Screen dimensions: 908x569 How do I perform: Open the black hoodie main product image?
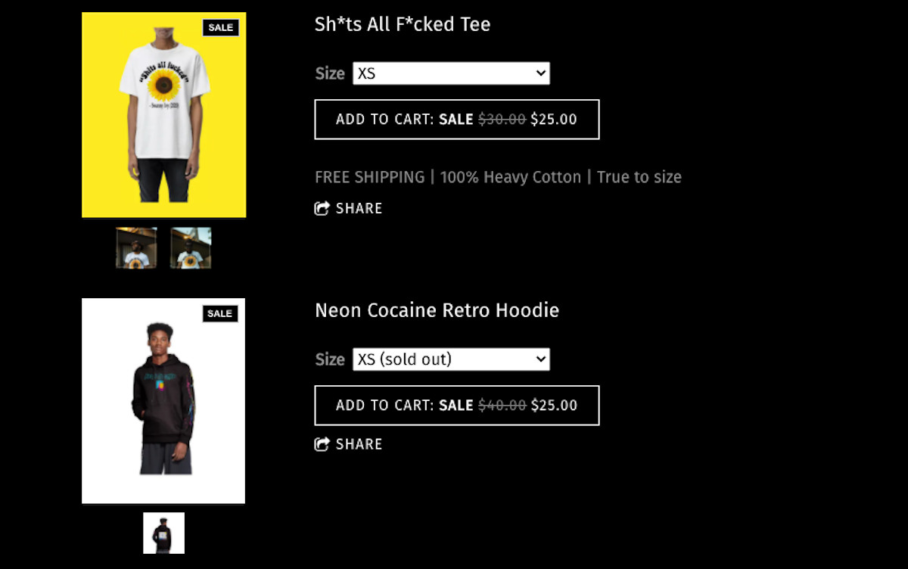(x=163, y=401)
